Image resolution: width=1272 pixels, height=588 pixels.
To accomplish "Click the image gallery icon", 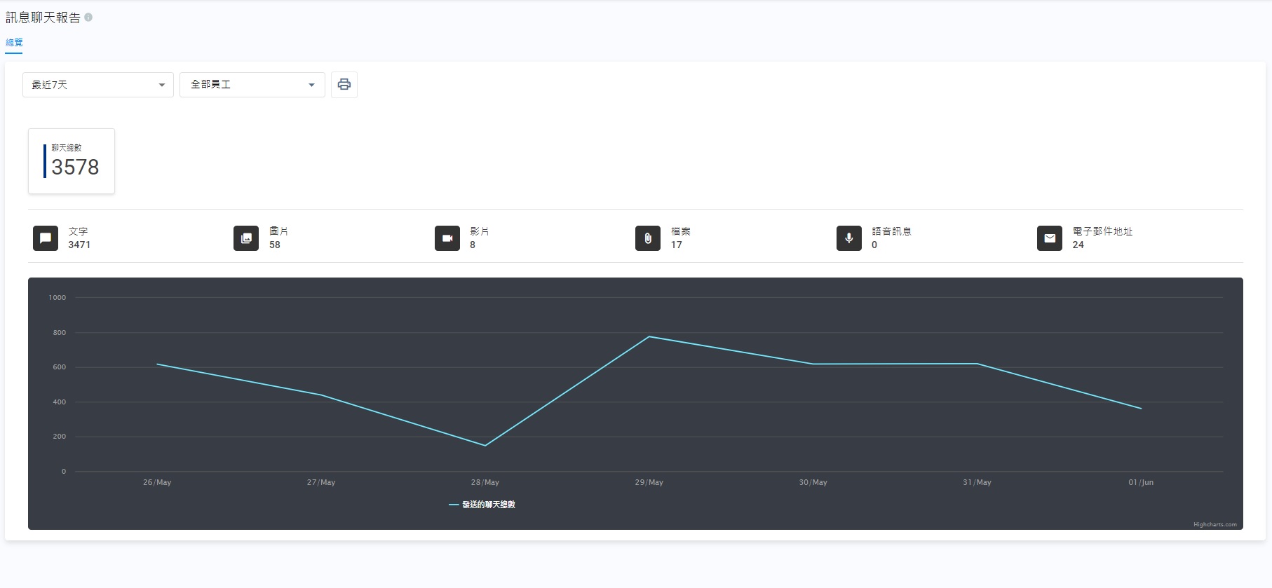I will pos(246,238).
